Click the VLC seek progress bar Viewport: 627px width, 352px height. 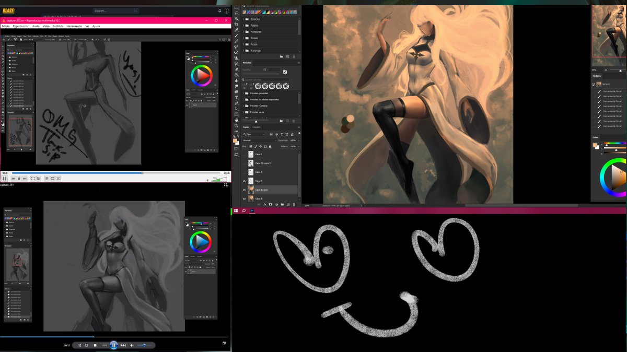(116, 173)
